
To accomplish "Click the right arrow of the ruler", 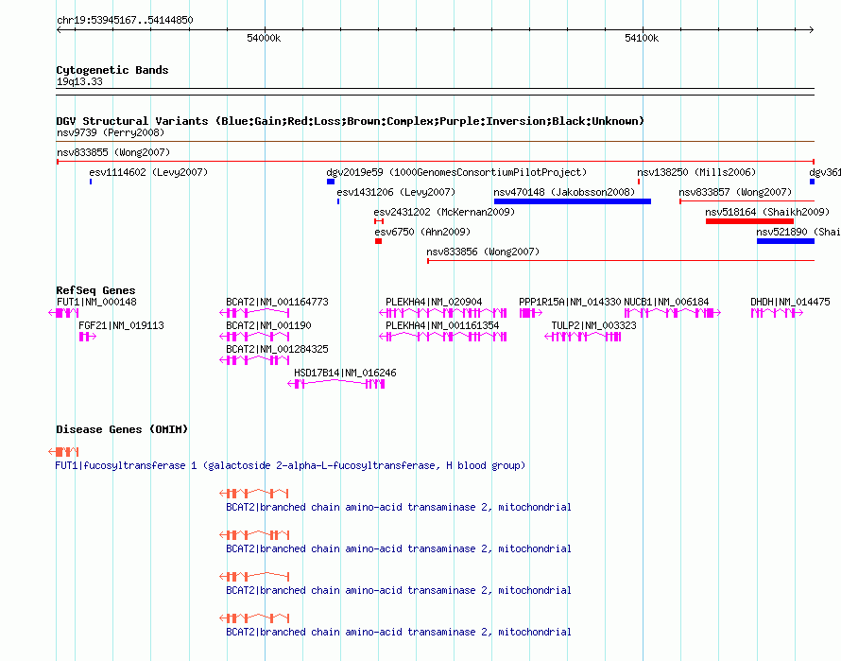I will 812,30.
